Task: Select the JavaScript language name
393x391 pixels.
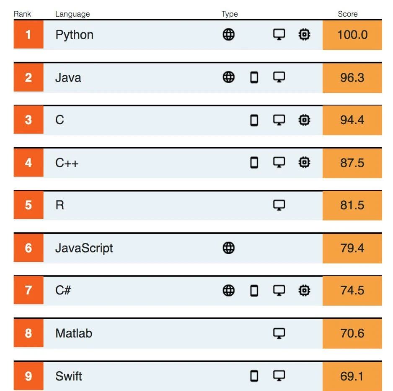Action: (x=84, y=248)
